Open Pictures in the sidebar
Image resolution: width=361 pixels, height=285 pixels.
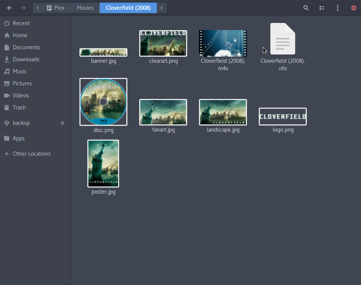tap(35, 83)
